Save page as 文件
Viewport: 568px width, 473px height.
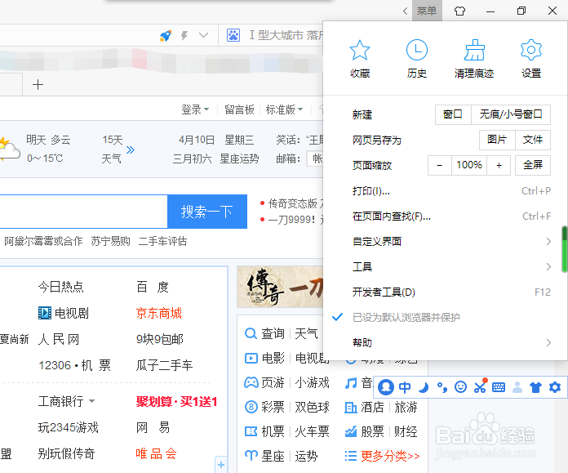pos(532,140)
